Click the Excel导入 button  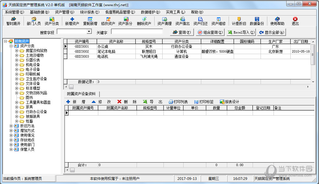click(241, 32)
